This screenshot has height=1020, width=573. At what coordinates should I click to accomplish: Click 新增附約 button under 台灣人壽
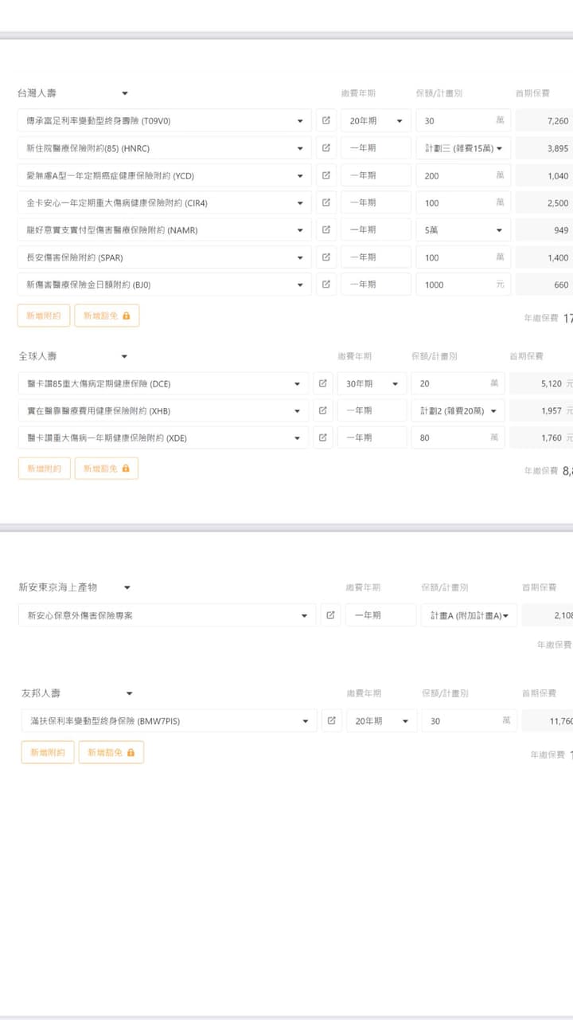(x=44, y=316)
